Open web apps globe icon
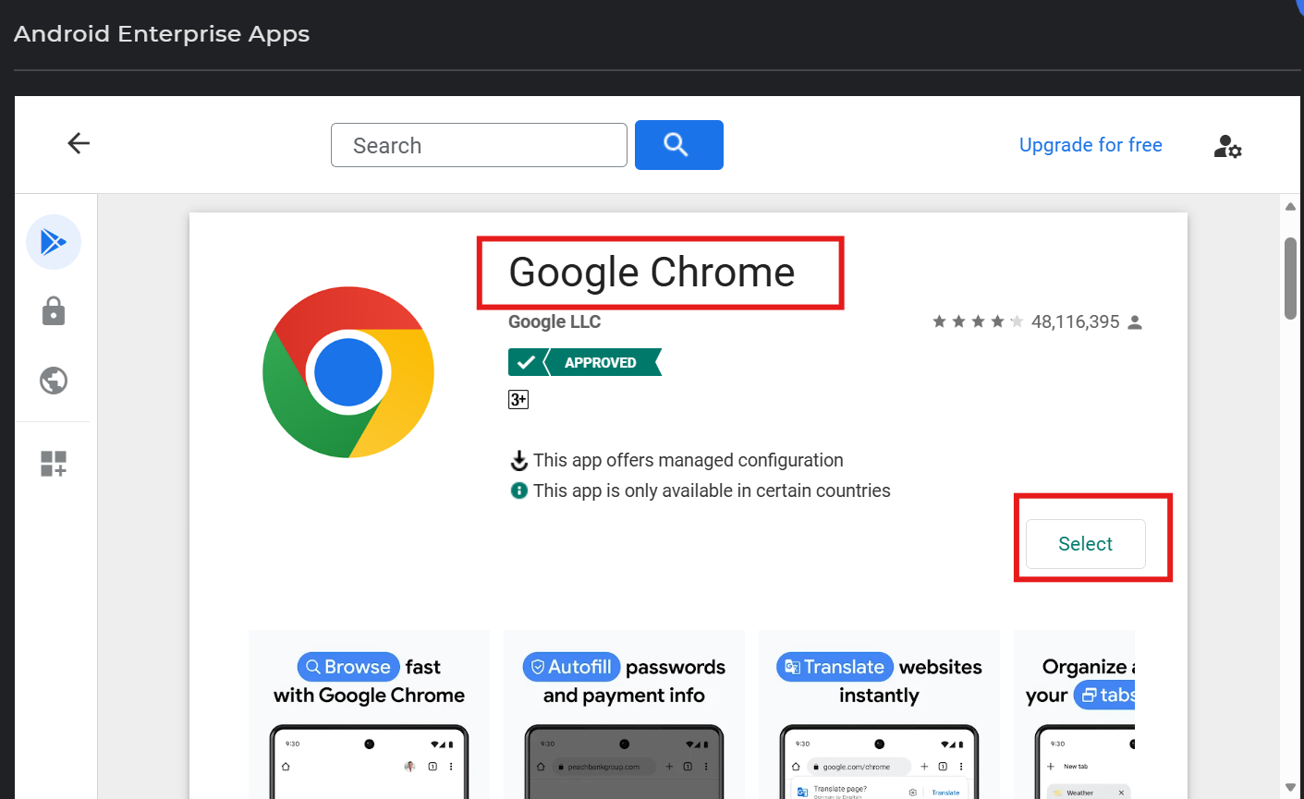Image resolution: width=1304 pixels, height=799 pixels. pyautogui.click(x=54, y=381)
